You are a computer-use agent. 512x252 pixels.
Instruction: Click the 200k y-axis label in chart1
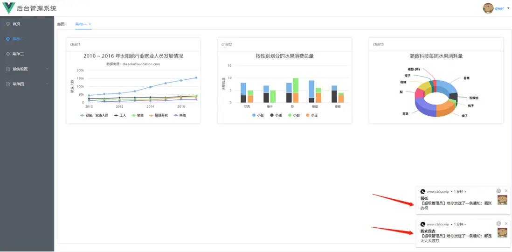click(x=80, y=70)
